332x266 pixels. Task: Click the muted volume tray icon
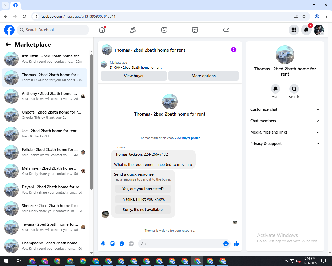tap(299, 261)
